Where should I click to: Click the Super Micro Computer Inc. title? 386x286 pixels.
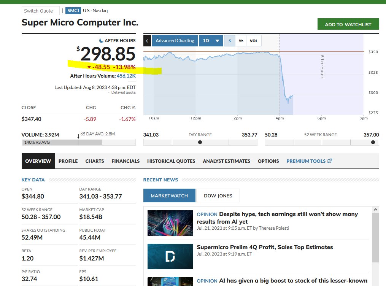80,23
